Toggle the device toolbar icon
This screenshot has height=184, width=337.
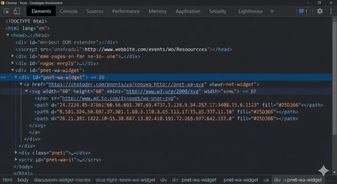click(17, 11)
